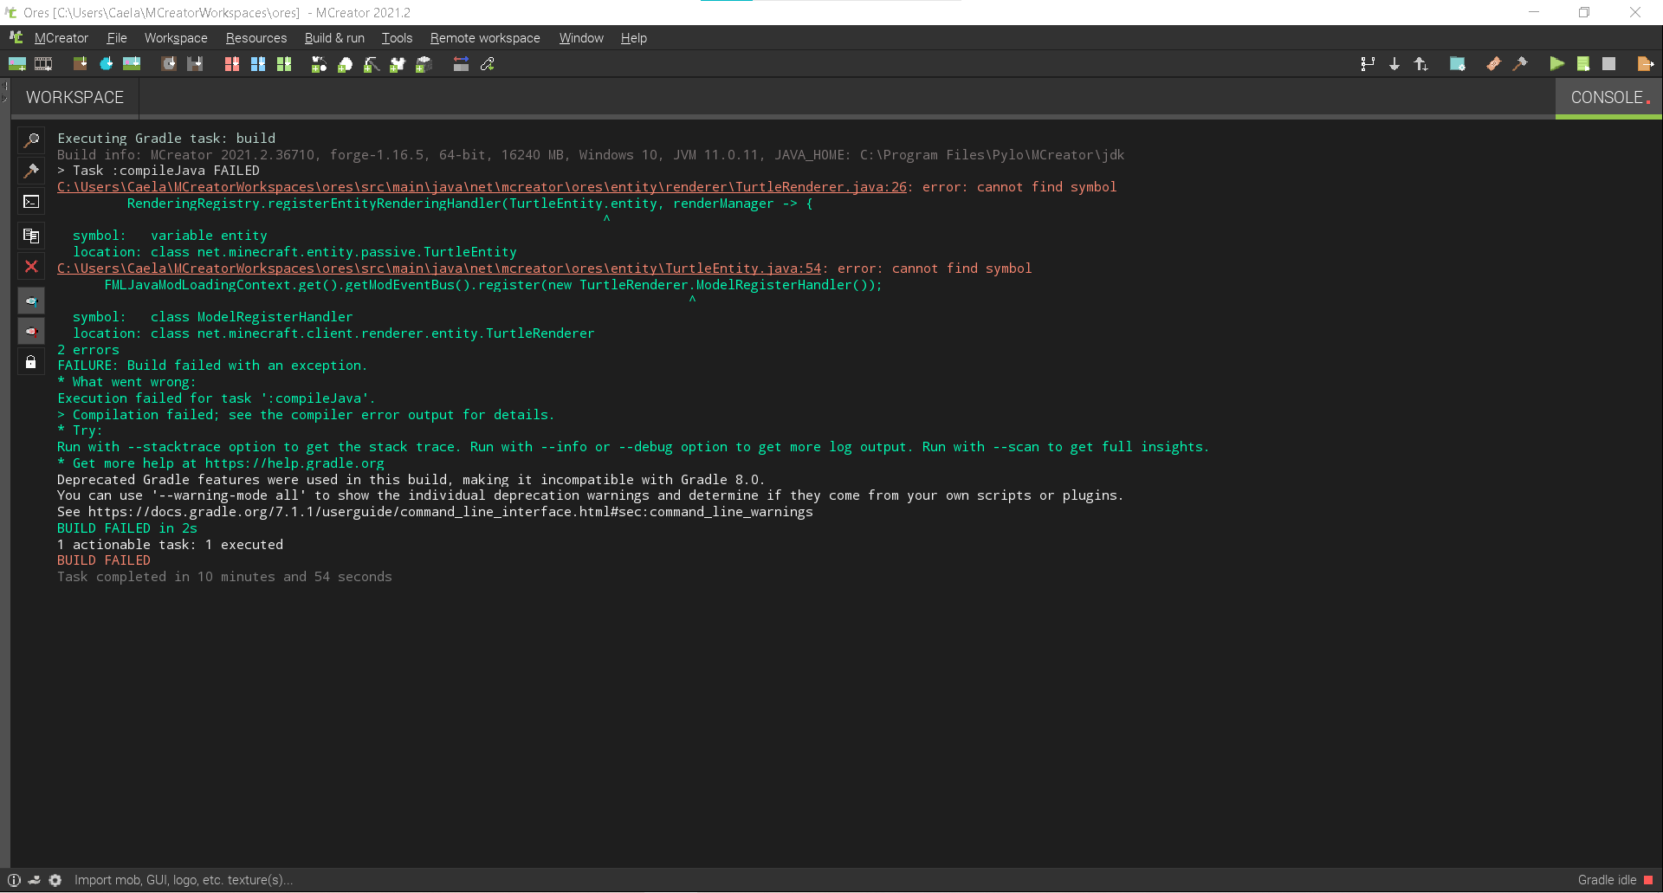Open workspace settings folder icon
This screenshot has height=893, width=1663.
click(x=1458, y=64)
